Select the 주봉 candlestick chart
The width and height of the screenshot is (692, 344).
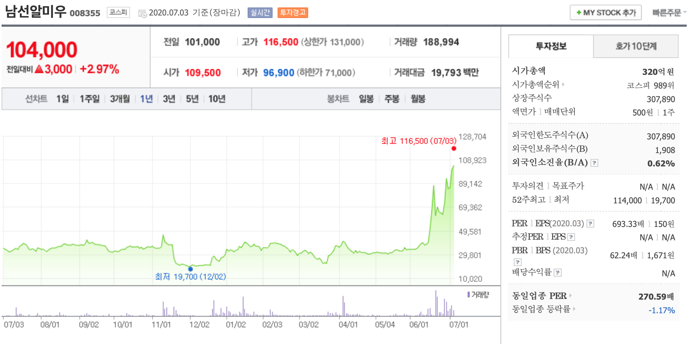pyautogui.click(x=392, y=99)
